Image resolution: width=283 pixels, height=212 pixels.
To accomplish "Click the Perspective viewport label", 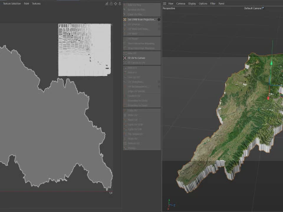I will [169, 8].
